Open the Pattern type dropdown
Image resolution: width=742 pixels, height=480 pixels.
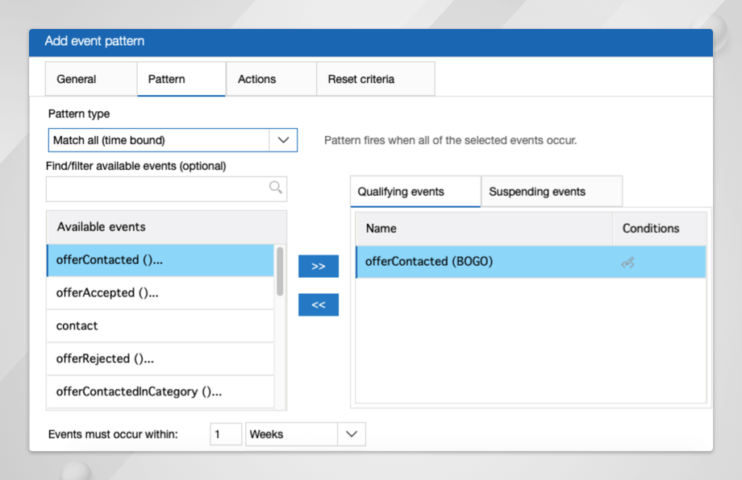172,140
